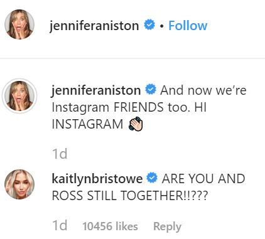Viewport: 265px width, 239px height.
Task: Click the verified badge beside the header username
Action: coord(149,24)
